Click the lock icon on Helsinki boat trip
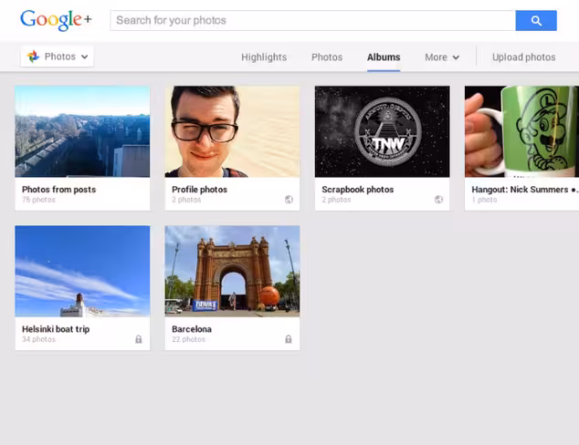Screen dimensions: 579x445 [139, 339]
